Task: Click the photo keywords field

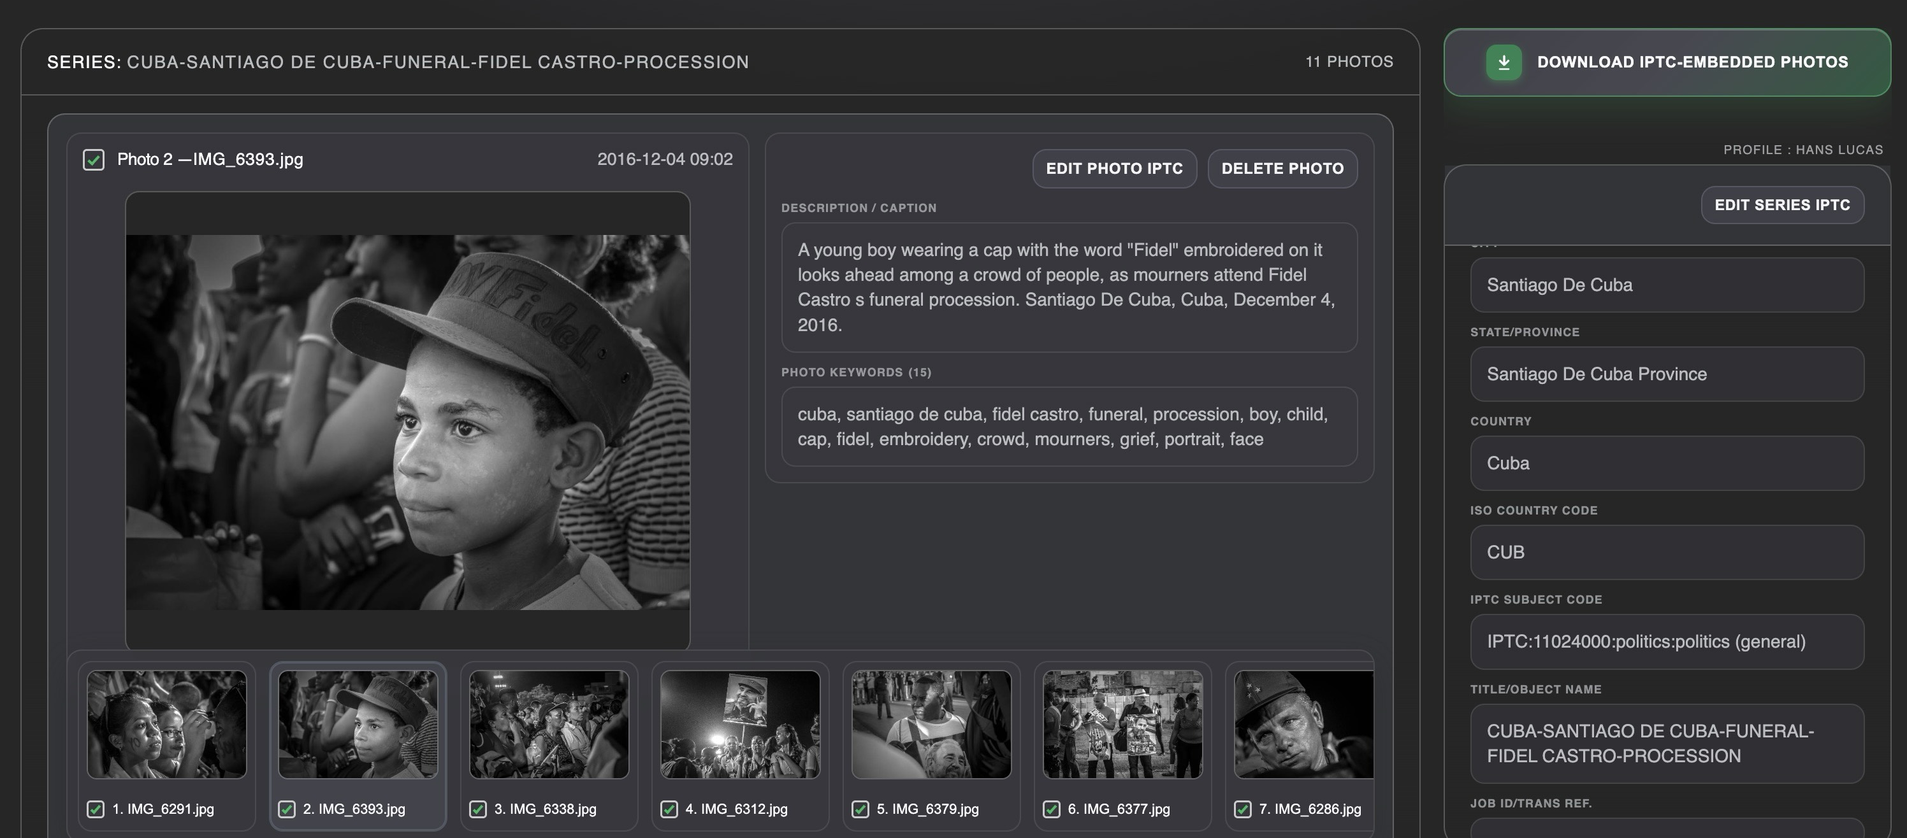Action: click(1068, 427)
